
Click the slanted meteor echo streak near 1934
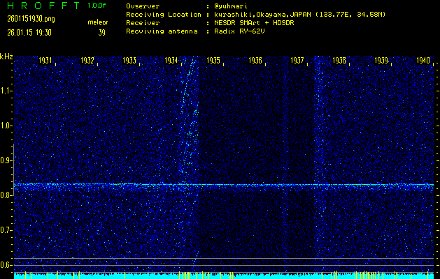coord(187,126)
